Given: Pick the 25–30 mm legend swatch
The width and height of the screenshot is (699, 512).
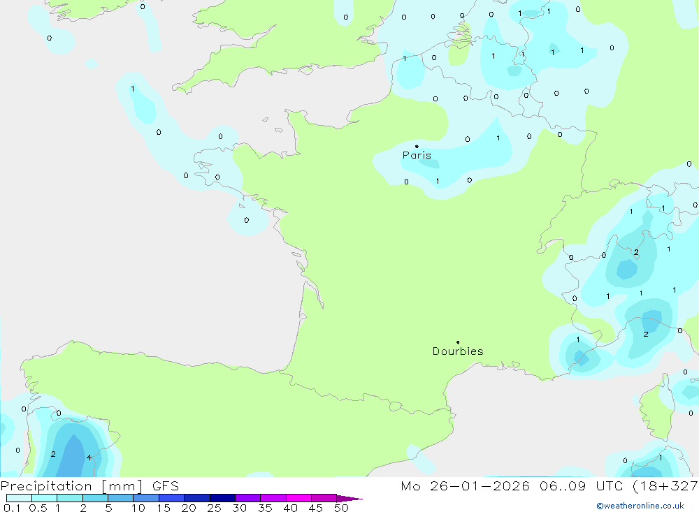Looking at the screenshot, I should point(222,498).
